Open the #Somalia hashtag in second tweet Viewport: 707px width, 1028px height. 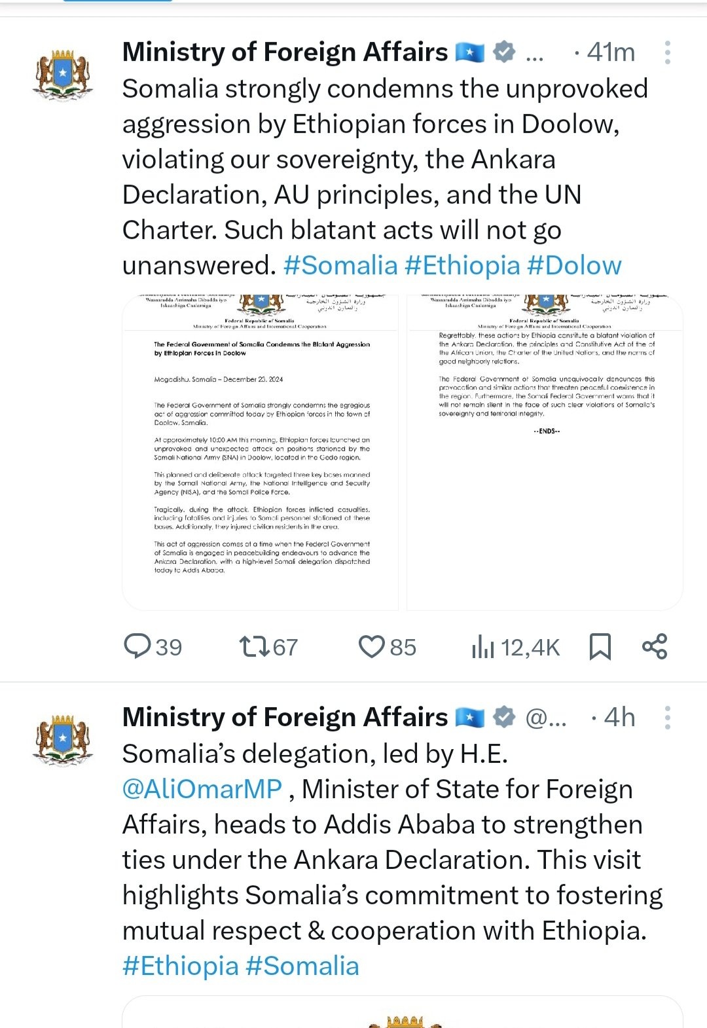tap(302, 966)
